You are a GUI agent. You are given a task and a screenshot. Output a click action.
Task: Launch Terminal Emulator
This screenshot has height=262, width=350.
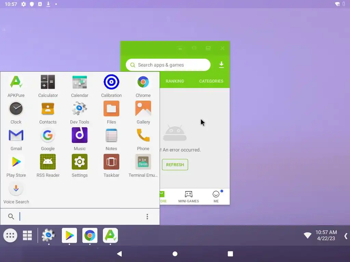143,166
